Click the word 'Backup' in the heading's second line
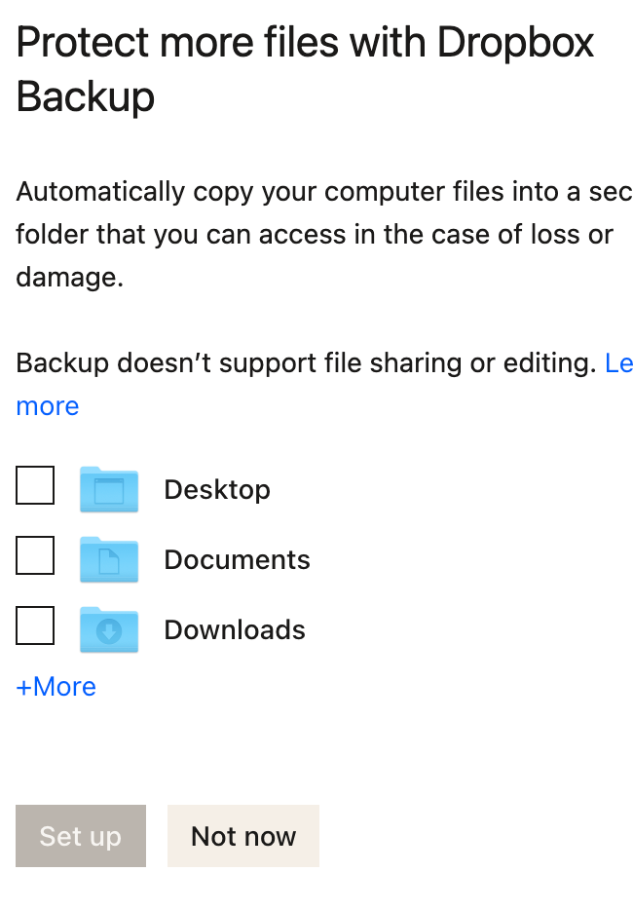Viewport: 633px width, 910px height. pyautogui.click(x=86, y=97)
